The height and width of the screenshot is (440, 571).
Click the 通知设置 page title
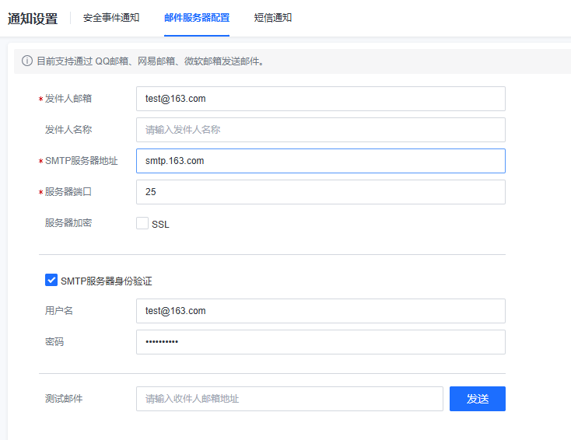33,19
